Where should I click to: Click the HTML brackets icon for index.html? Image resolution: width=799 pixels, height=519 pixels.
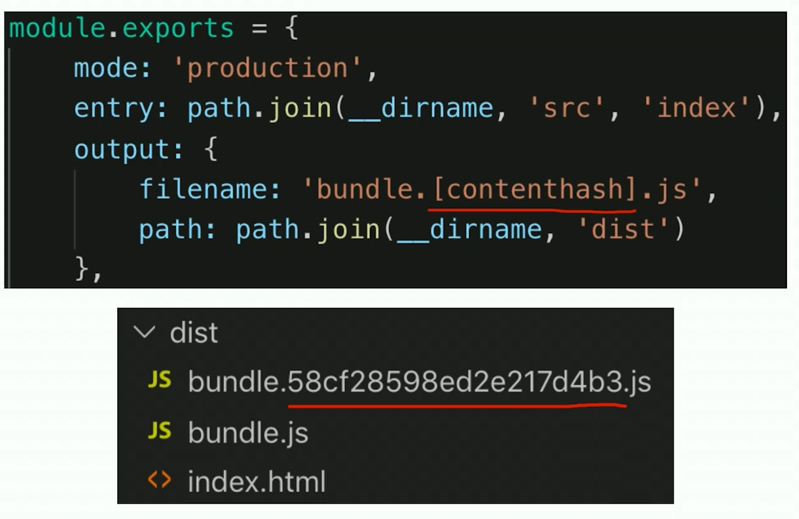click(159, 480)
